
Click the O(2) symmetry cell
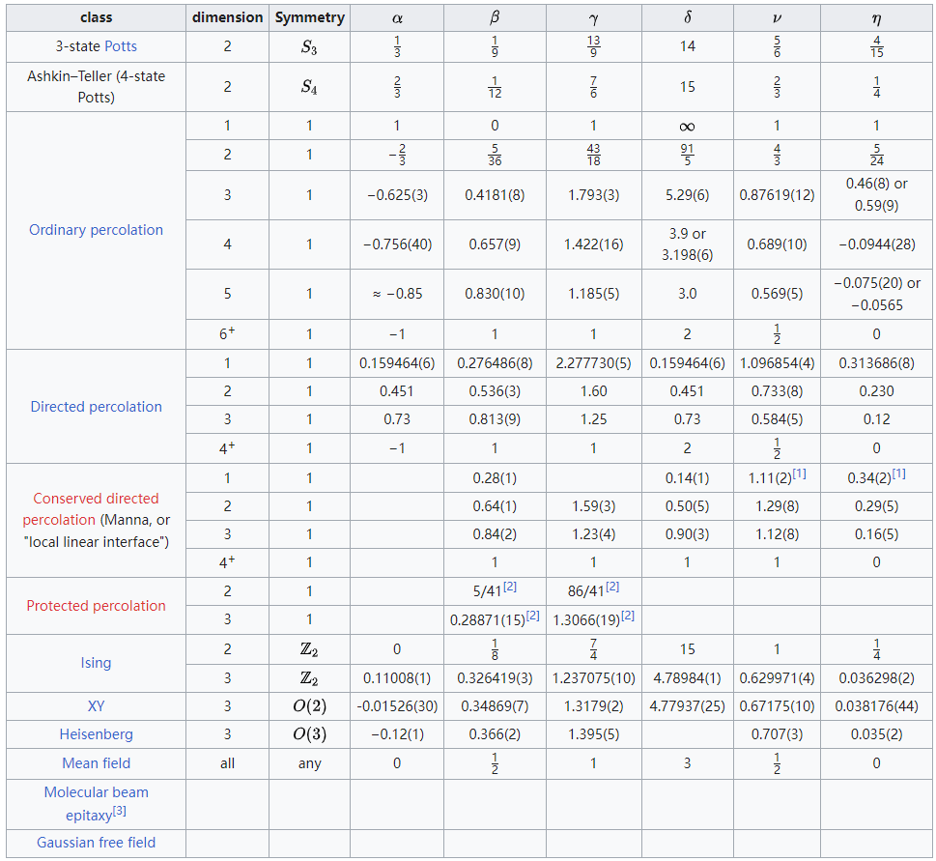pyautogui.click(x=309, y=706)
